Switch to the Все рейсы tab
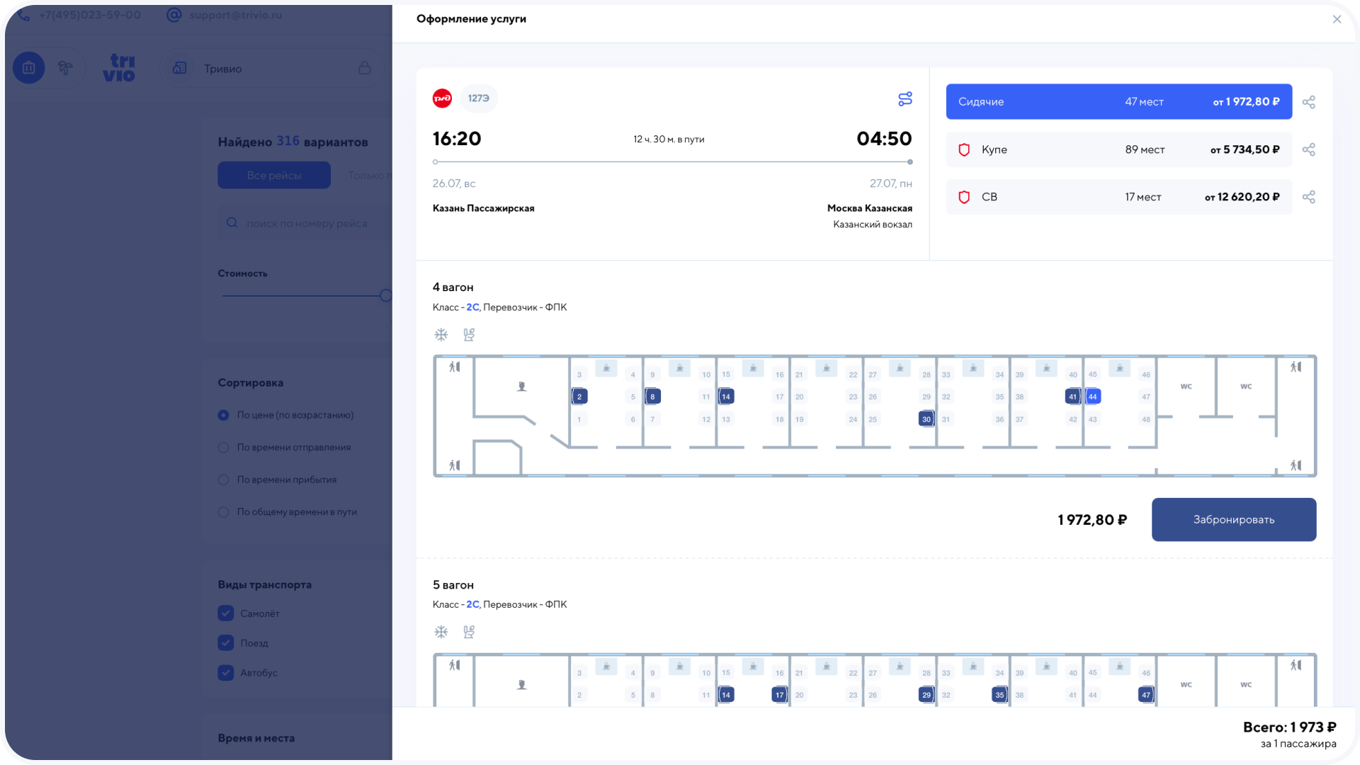 tap(274, 175)
